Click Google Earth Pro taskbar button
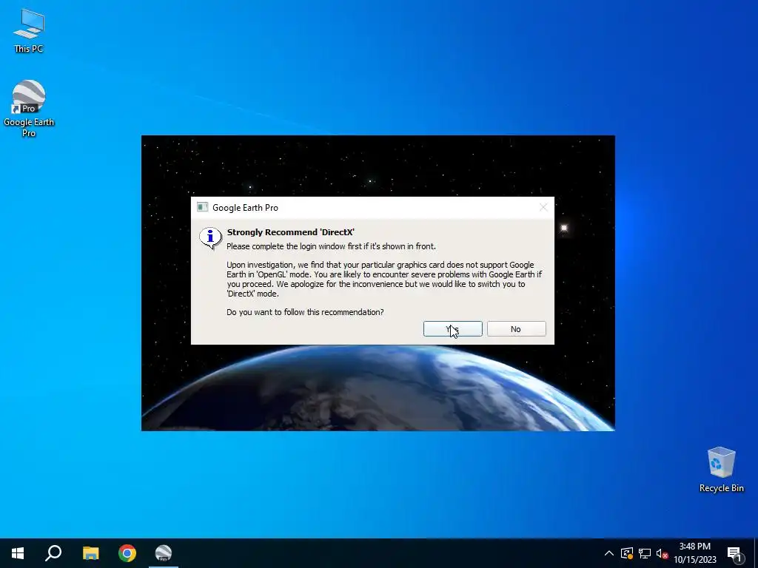Screen dimensions: 758x568 tap(164, 553)
